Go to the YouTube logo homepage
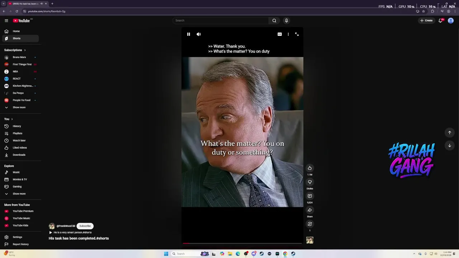 pyautogui.click(x=22, y=21)
